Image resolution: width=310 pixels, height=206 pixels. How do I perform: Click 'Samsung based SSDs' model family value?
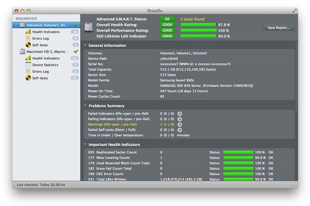click(177, 80)
